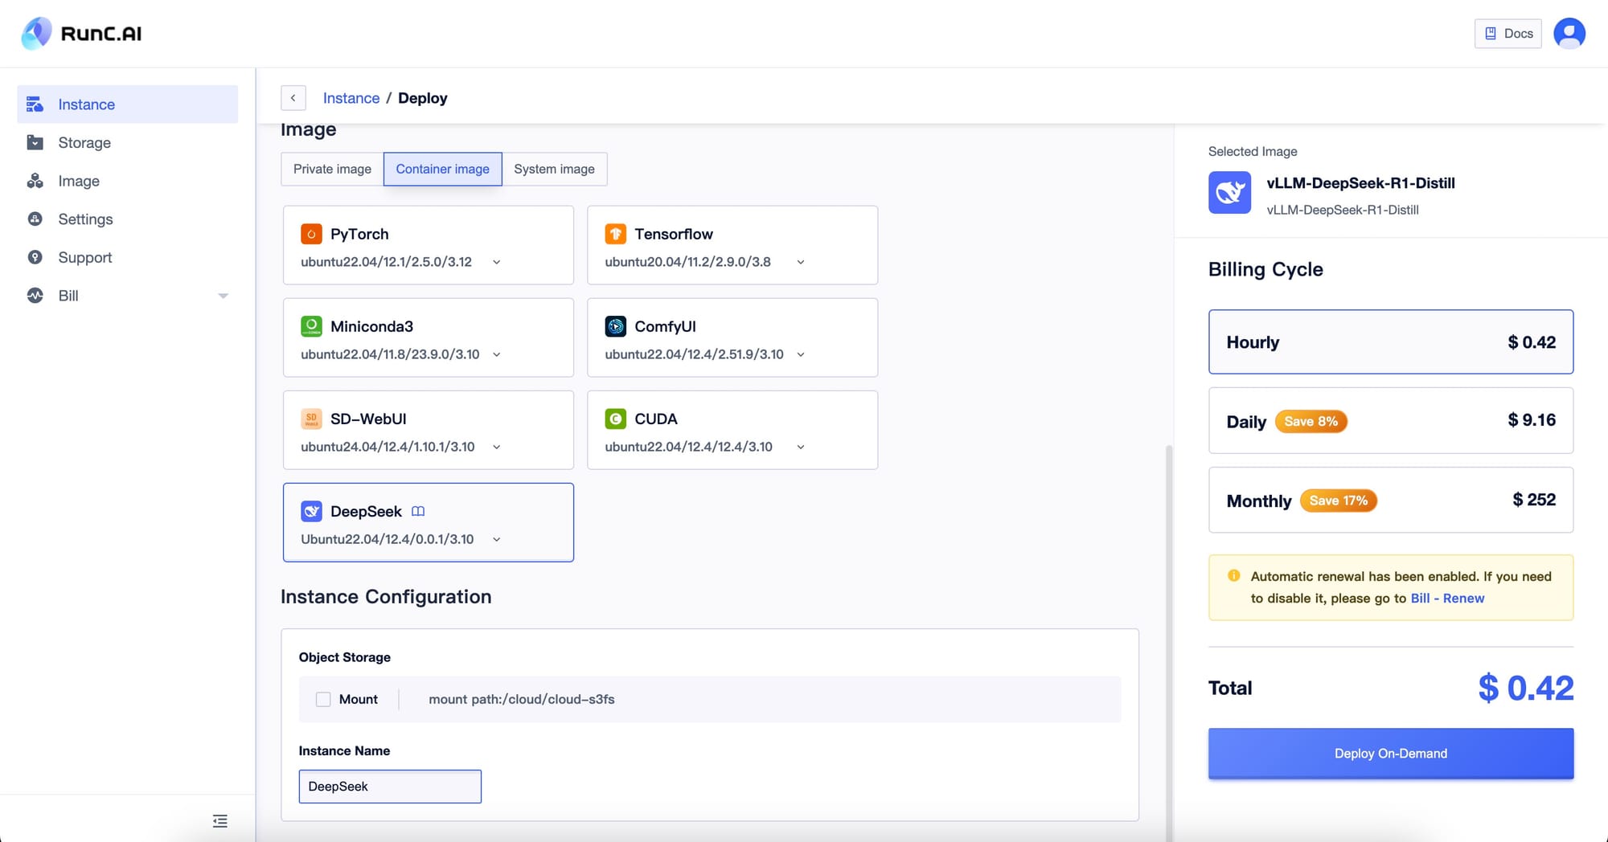
Task: Click the Tensorflow logo icon
Action: coord(615,234)
